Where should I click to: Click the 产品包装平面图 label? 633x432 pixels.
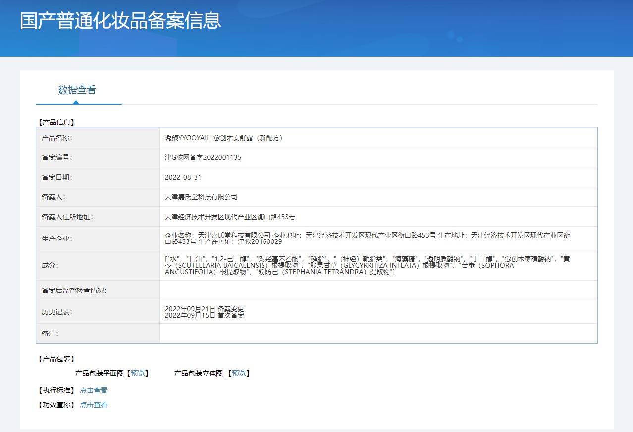pos(99,373)
